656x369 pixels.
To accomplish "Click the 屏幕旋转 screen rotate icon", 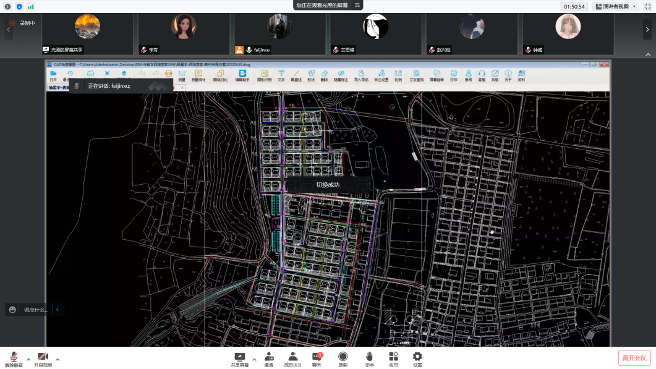I will tap(437, 75).
